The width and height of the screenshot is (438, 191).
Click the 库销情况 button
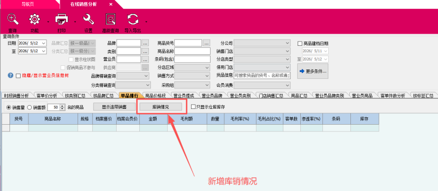[160, 107]
